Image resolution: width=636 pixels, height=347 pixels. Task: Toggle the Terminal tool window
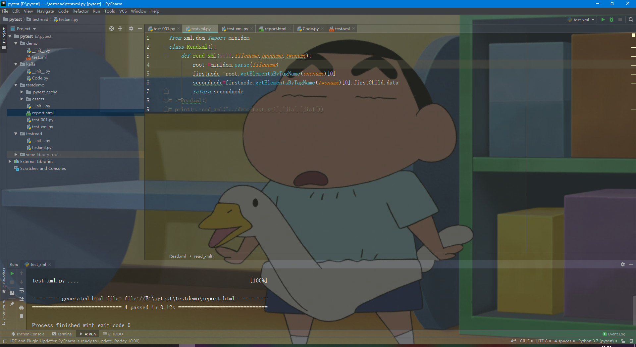click(62, 334)
